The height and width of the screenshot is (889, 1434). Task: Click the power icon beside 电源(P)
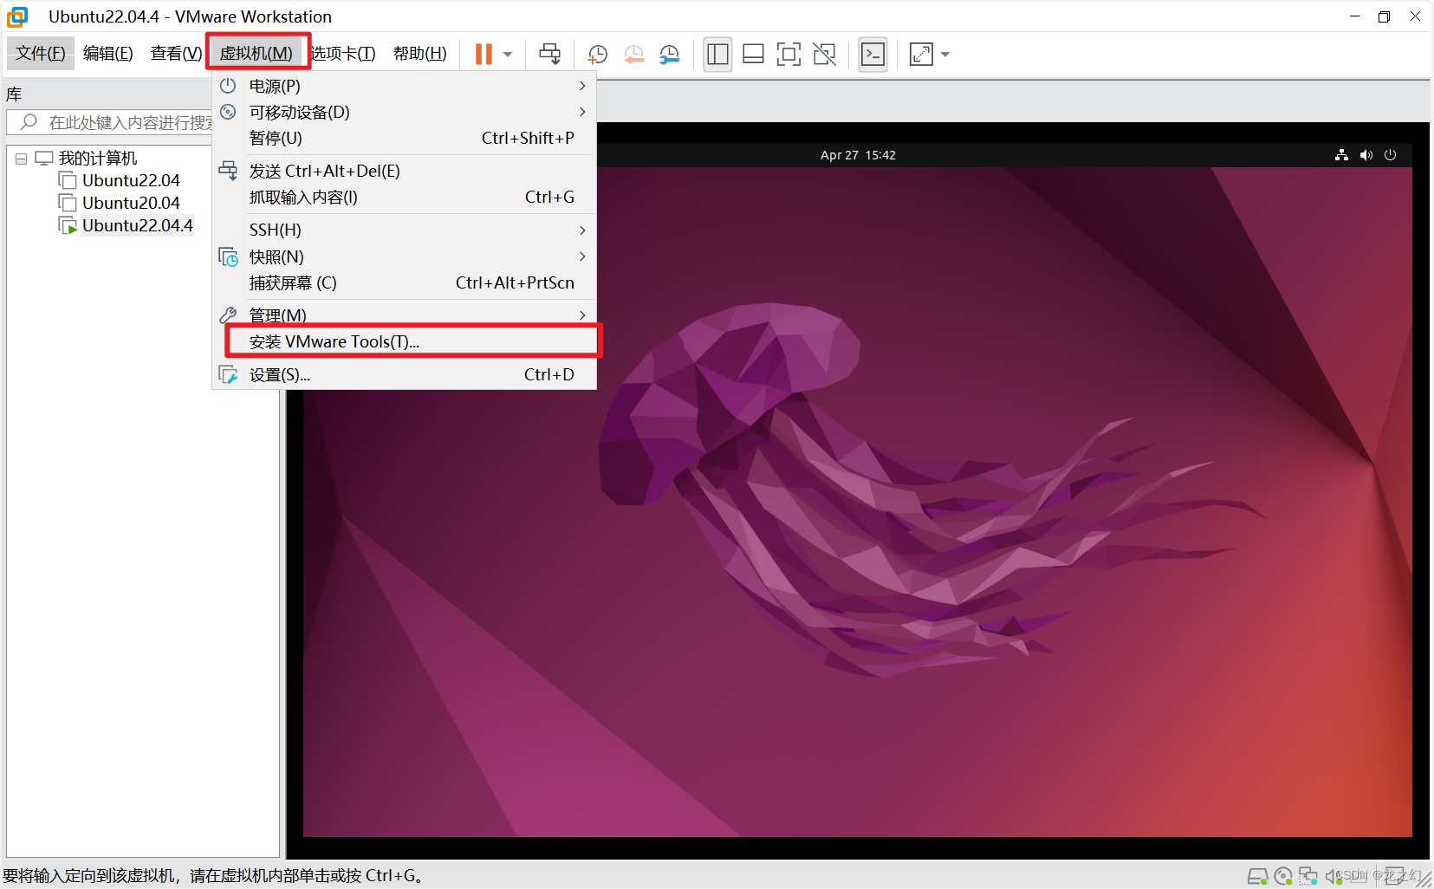click(228, 86)
